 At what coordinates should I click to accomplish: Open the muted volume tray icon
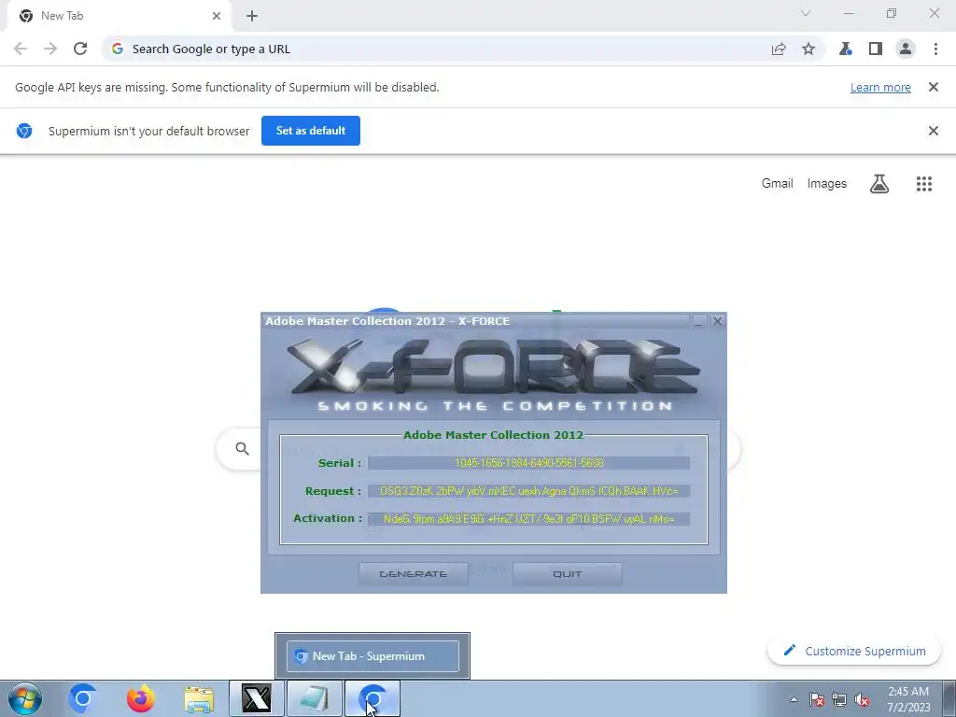(862, 699)
